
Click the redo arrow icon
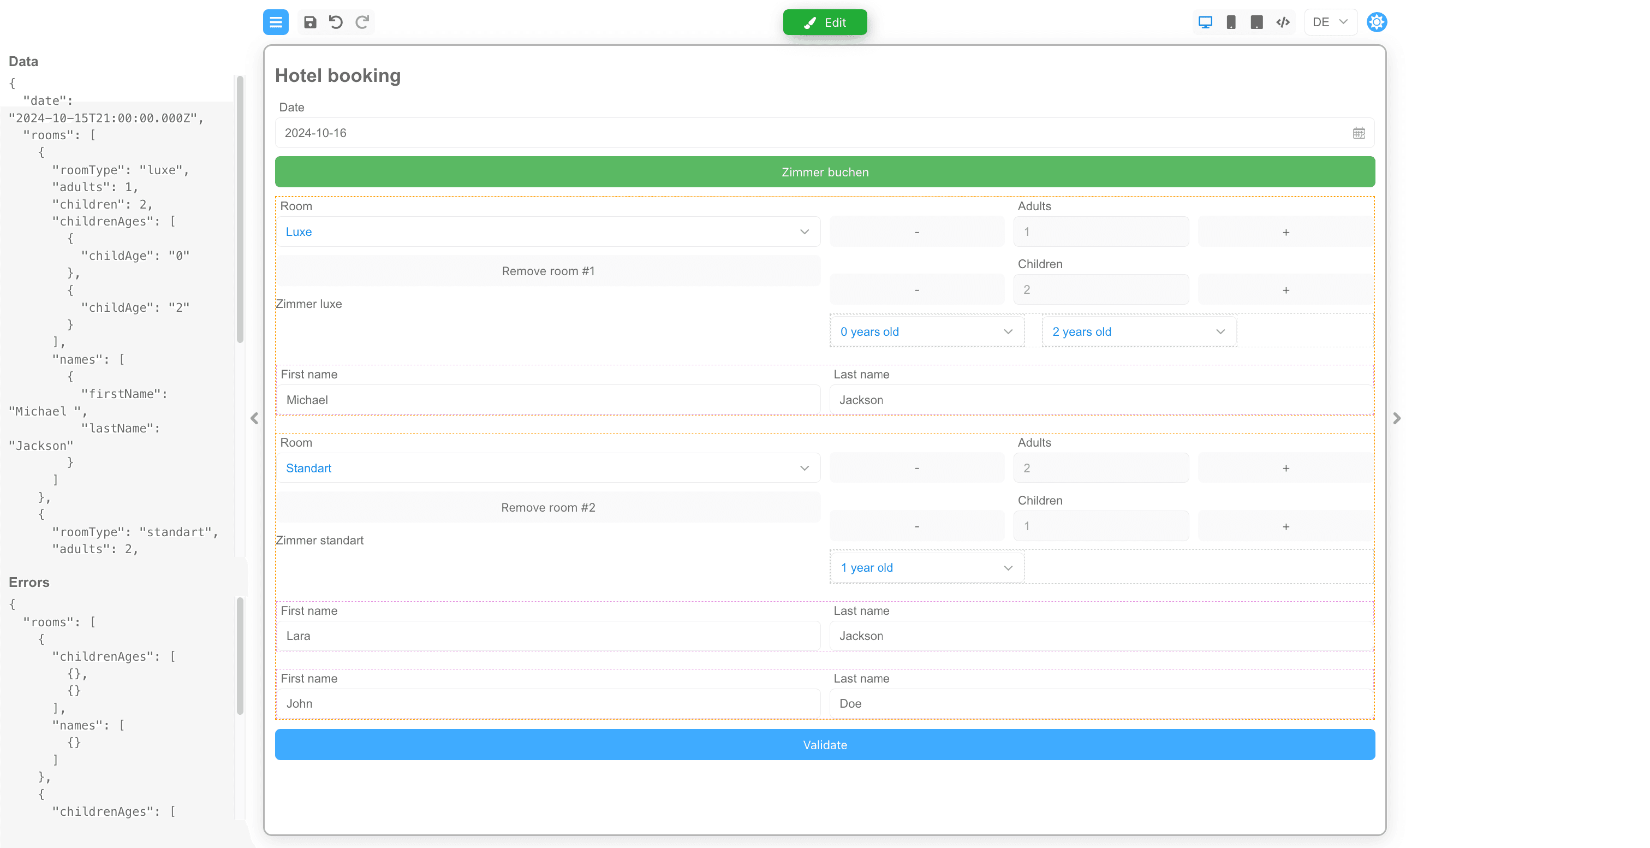[x=362, y=22]
